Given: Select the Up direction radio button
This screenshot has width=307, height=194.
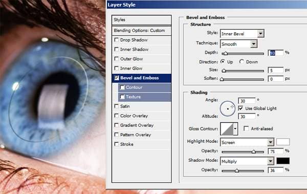Looking at the screenshot, I should pos(223,61).
